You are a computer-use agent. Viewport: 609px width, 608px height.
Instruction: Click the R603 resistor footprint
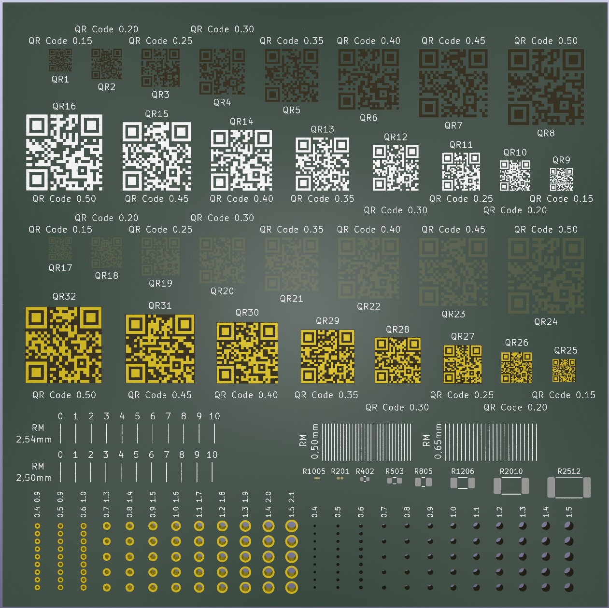pos(394,481)
